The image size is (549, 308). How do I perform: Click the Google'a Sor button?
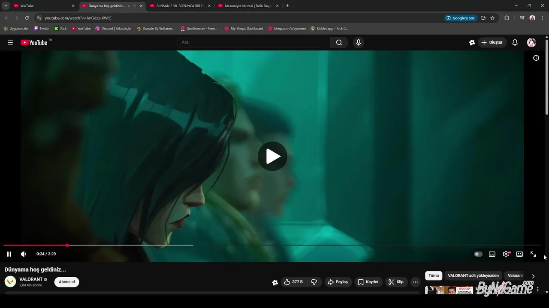pyautogui.click(x=461, y=18)
